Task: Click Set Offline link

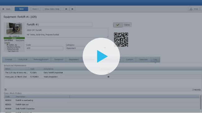Action: [x=8, y=40]
